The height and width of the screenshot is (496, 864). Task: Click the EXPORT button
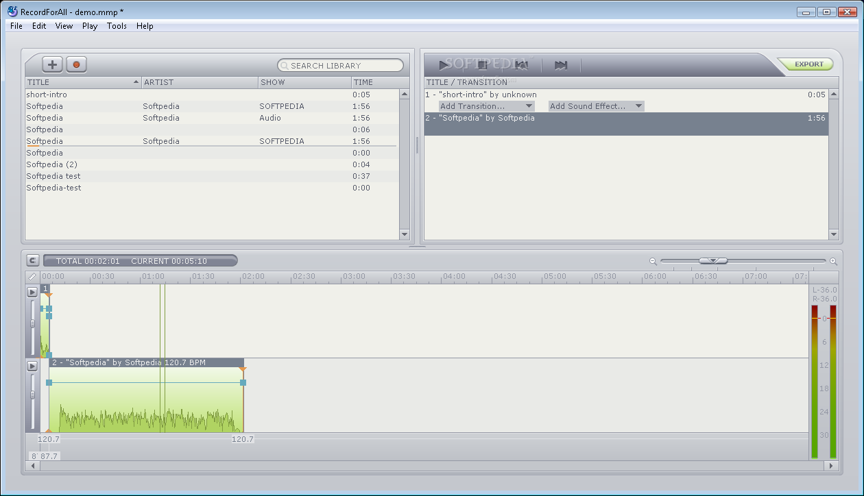(808, 64)
